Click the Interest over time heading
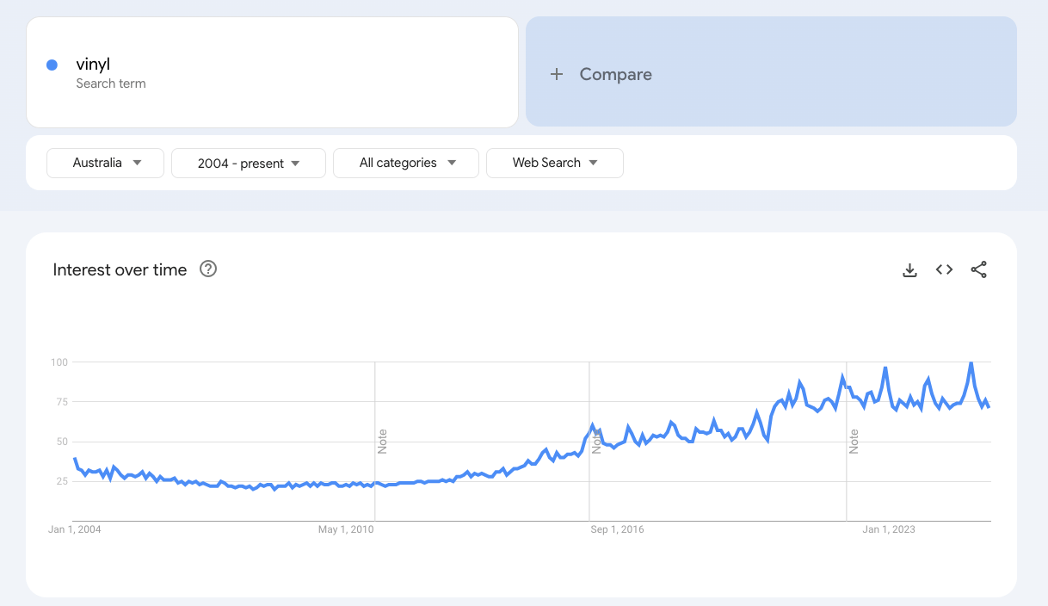The height and width of the screenshot is (606, 1048). pos(120,269)
